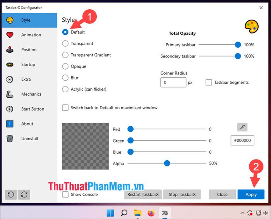Open the Windows Start menu
The width and height of the screenshot is (271, 219).
point(110,213)
